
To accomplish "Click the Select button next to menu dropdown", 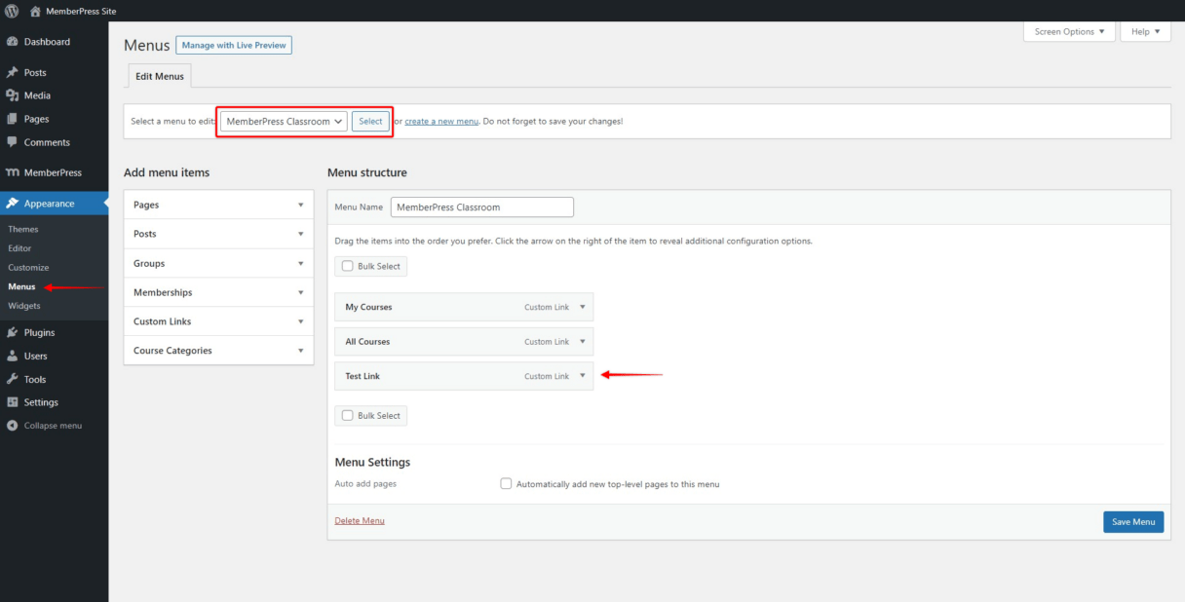I will [x=370, y=122].
